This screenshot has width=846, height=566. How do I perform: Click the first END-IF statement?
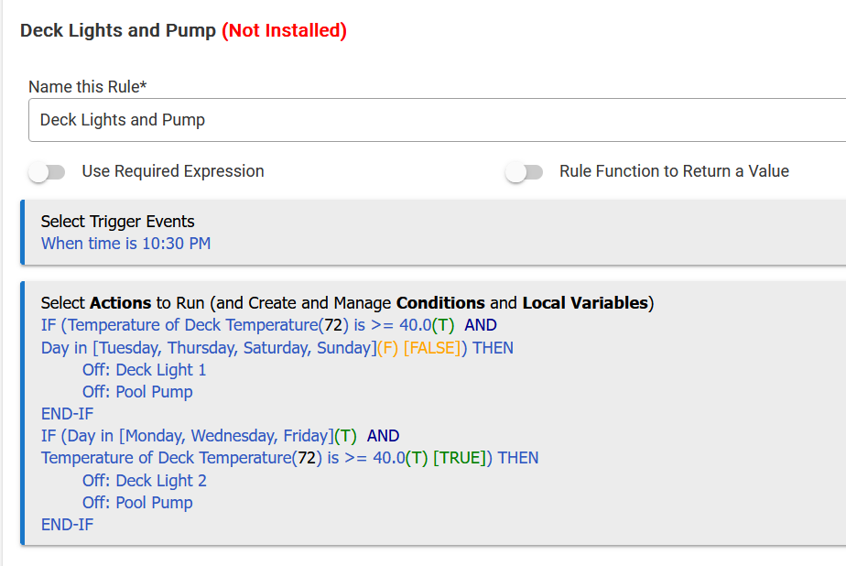67,414
